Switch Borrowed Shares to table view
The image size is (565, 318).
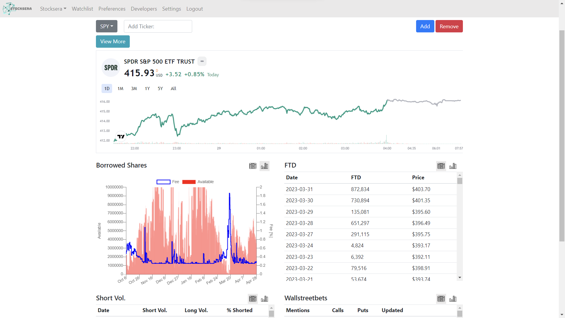click(252, 166)
